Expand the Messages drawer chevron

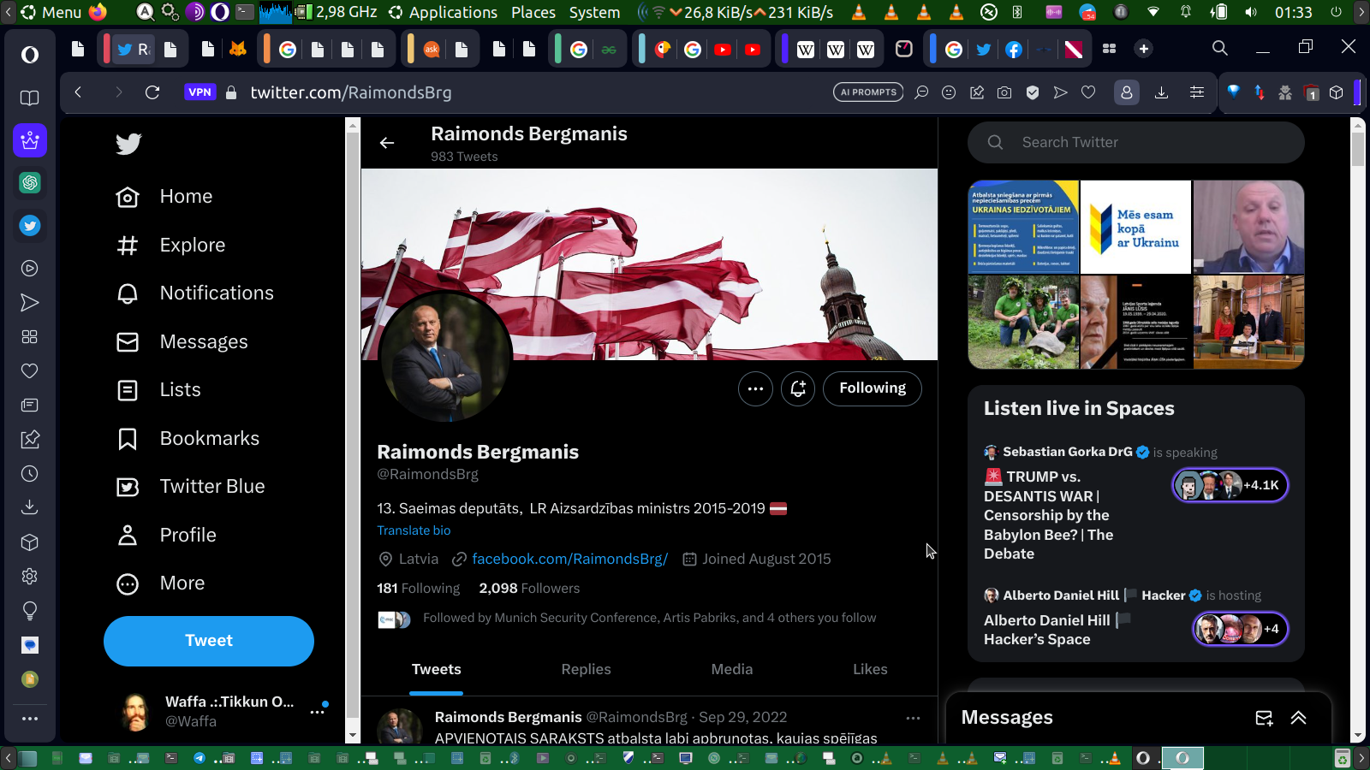tap(1299, 718)
